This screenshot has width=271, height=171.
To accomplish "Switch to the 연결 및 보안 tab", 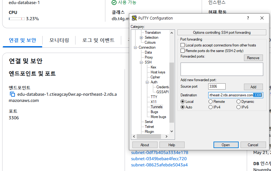I will [22, 40].
